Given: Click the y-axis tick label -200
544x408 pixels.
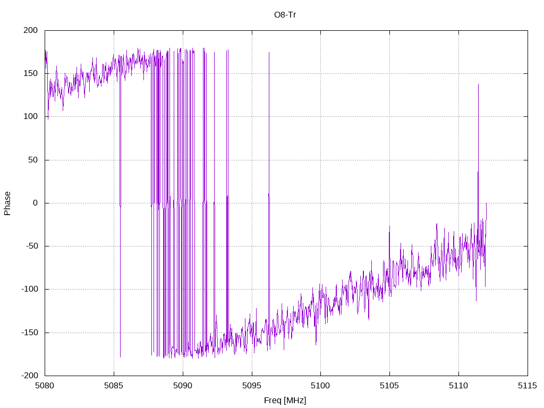Looking at the screenshot, I should [x=30, y=376].
